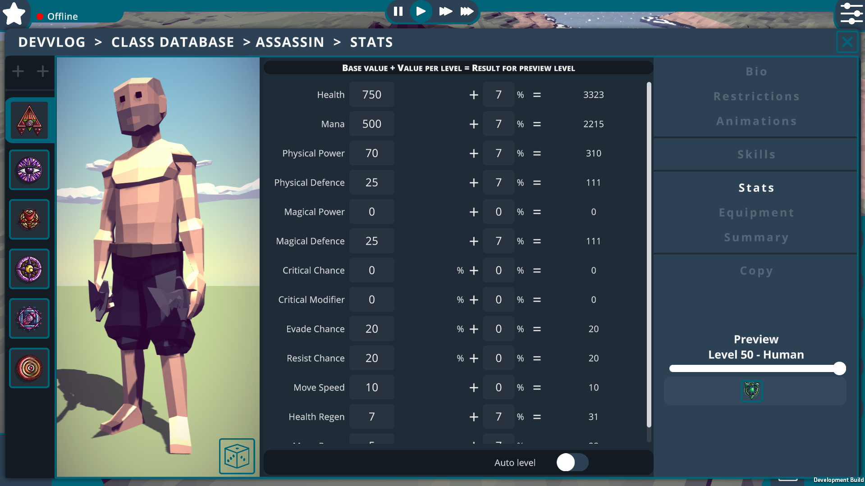Edit Health Regen per-level value
Screen dimensions: 865x486
499,417
